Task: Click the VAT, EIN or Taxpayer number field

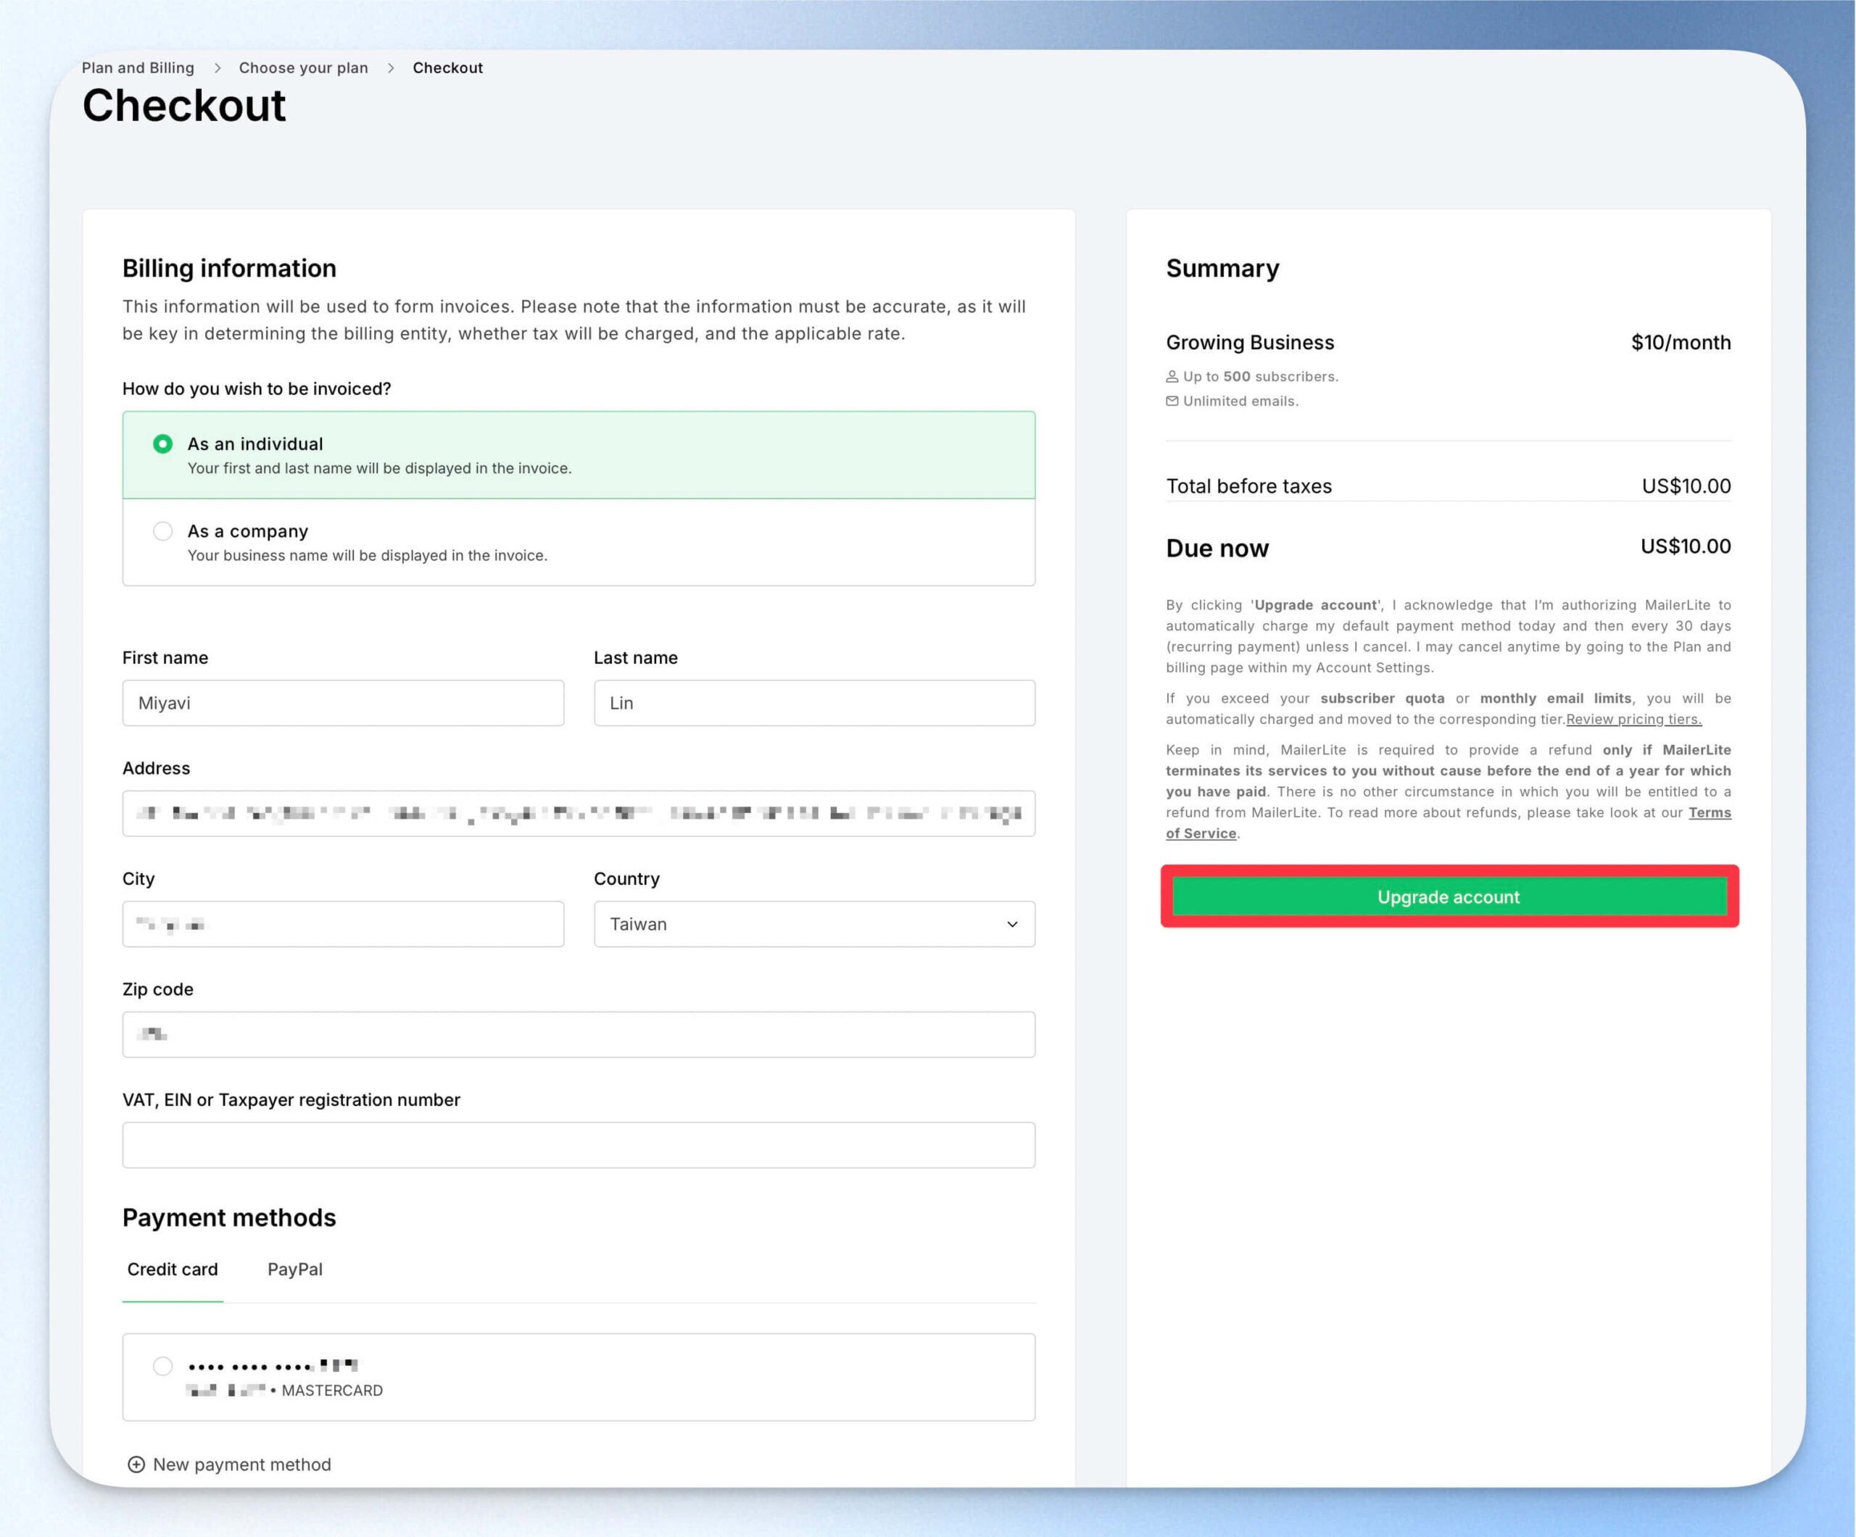Action: tap(579, 1145)
